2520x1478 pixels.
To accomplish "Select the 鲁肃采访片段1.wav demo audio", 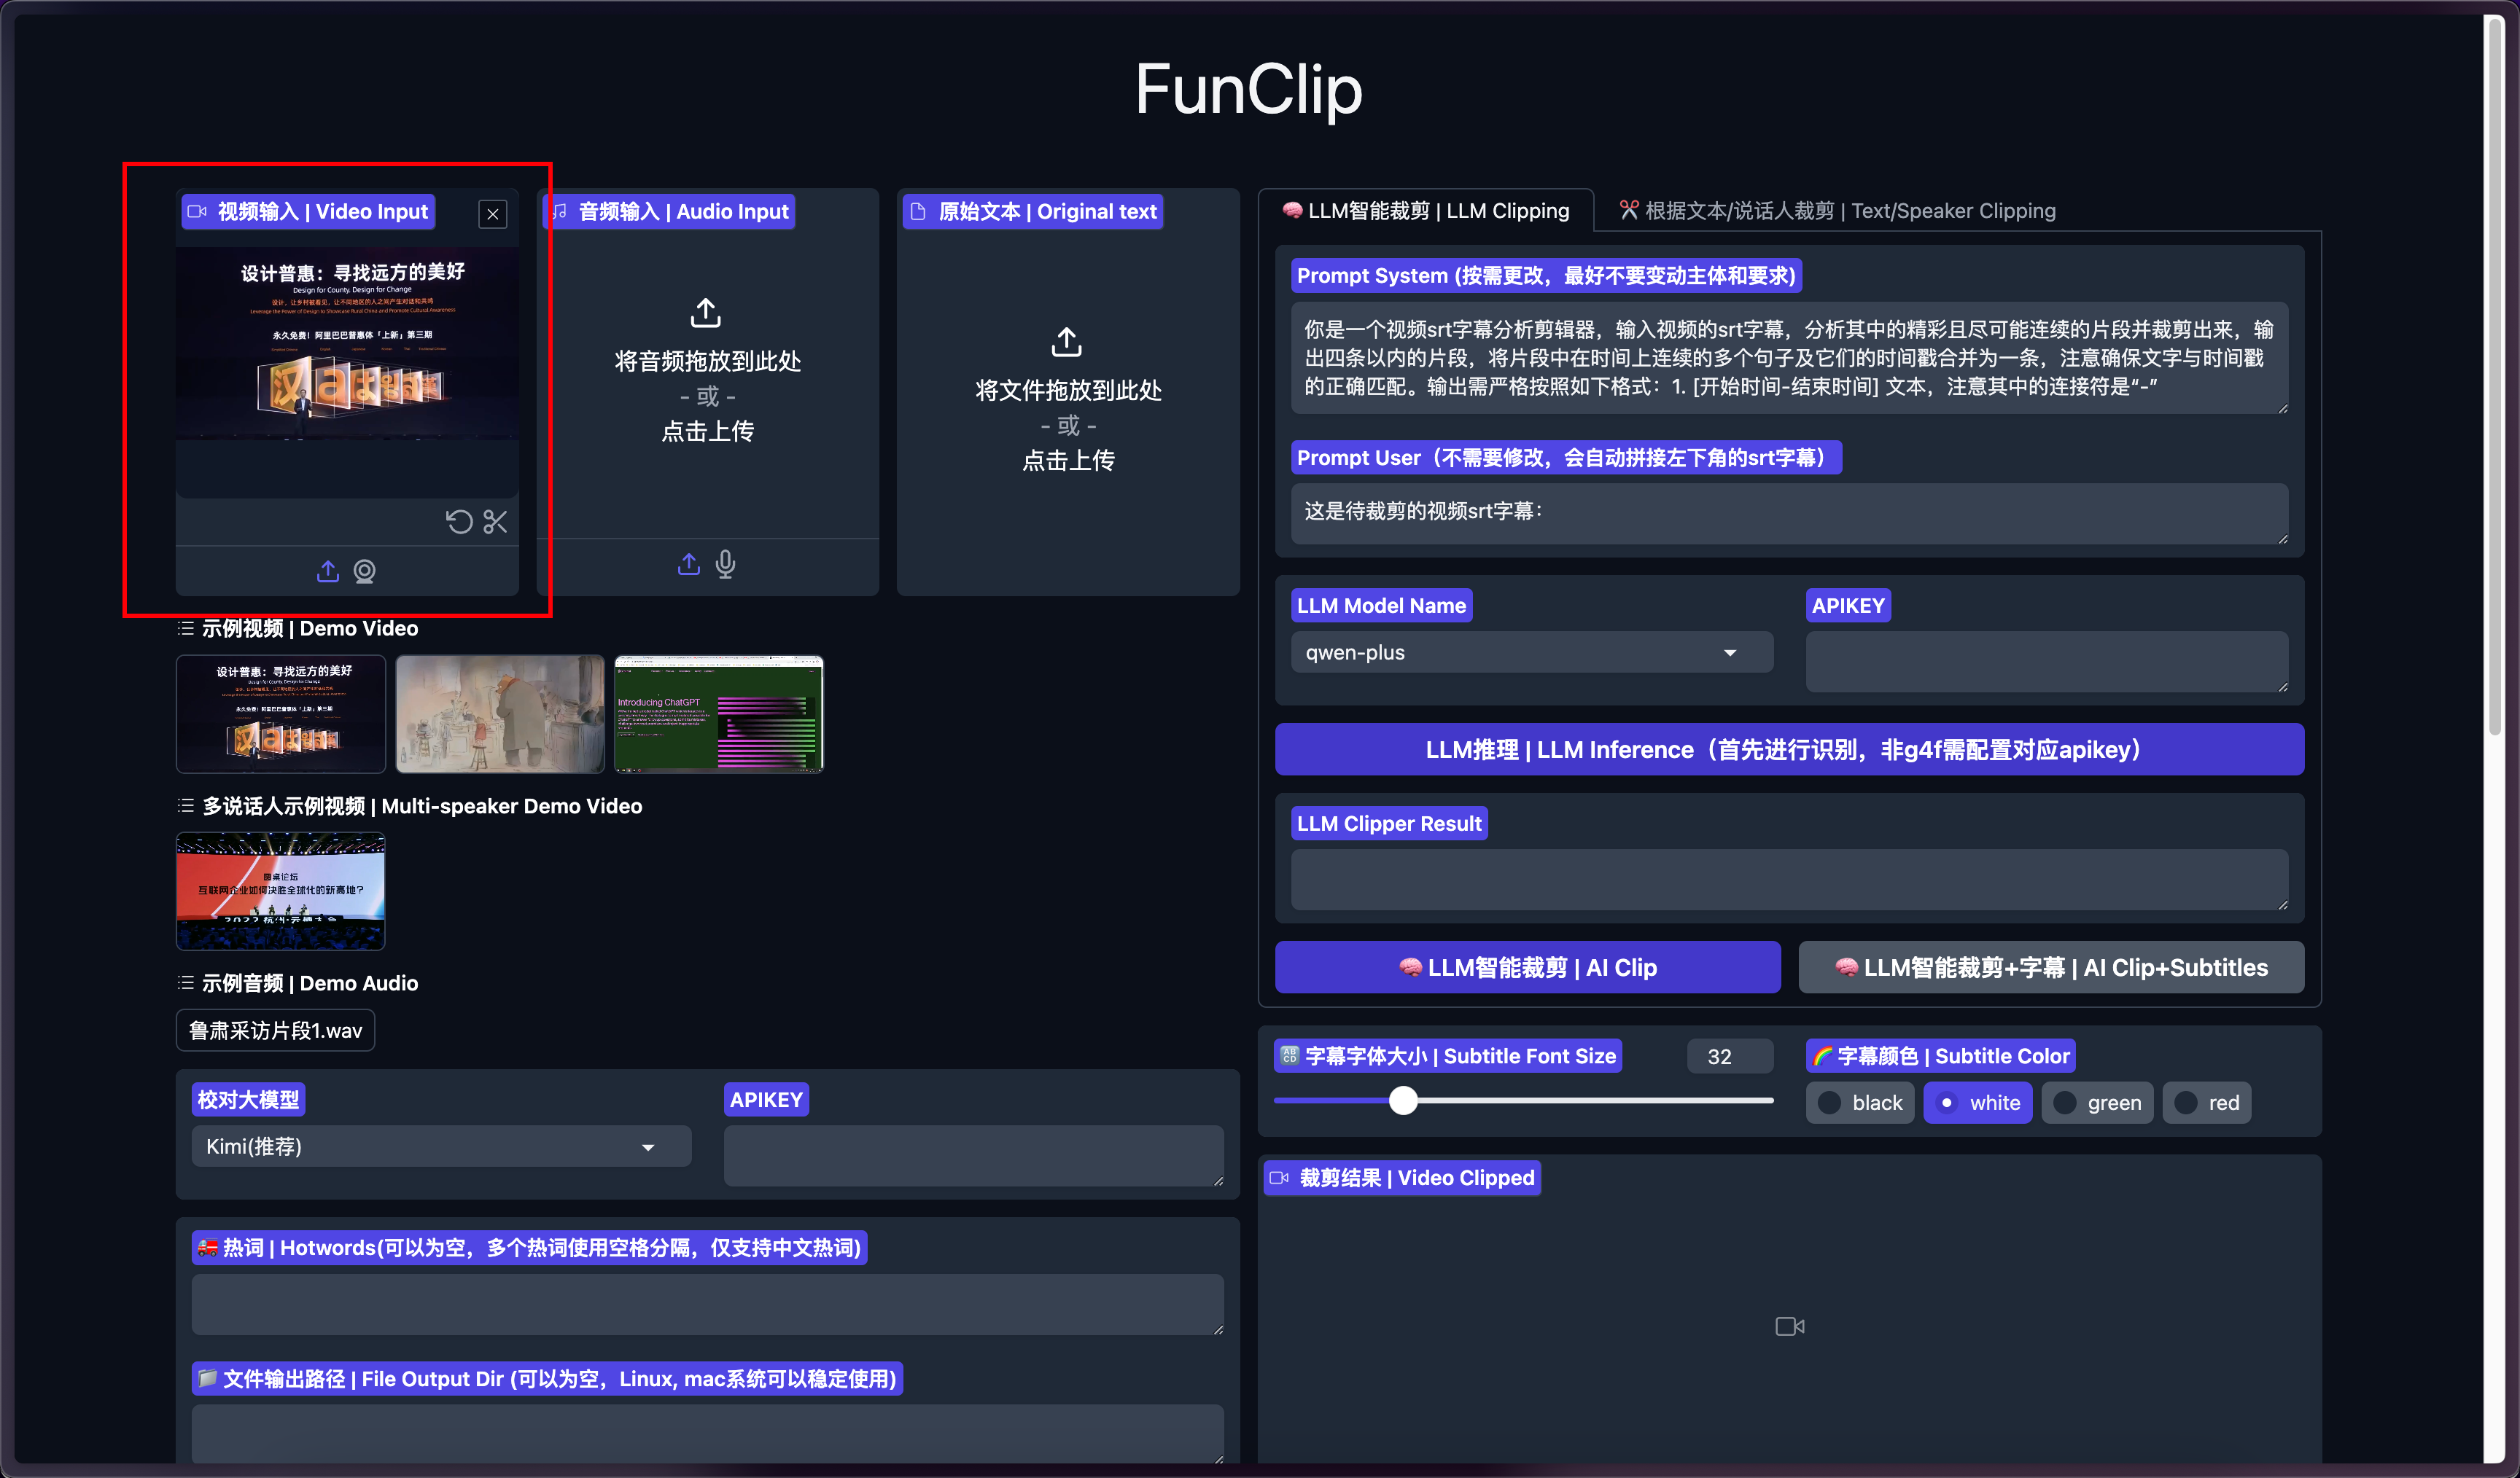I will tap(276, 1031).
